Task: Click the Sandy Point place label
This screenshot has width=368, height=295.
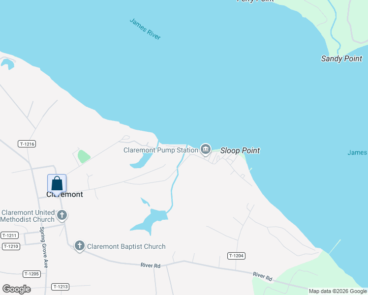Action: click(342, 59)
